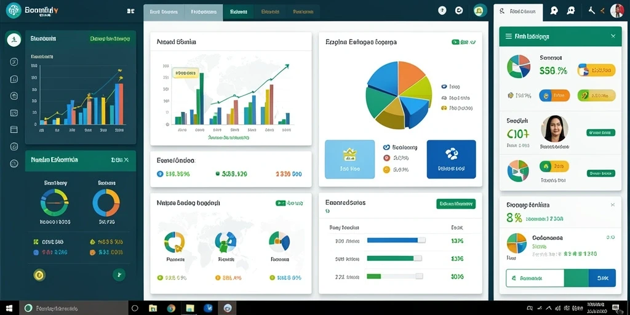630x315 pixels.
Task: Switch to the first light gray tab in the top bar
Action: (164, 12)
